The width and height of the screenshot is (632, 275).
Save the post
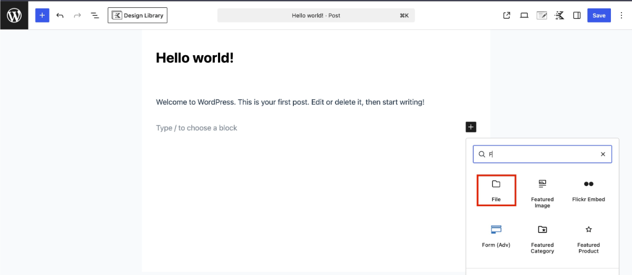[599, 15]
